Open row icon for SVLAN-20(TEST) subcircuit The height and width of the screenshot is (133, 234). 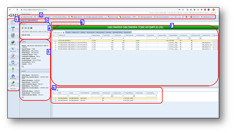coord(56,40)
